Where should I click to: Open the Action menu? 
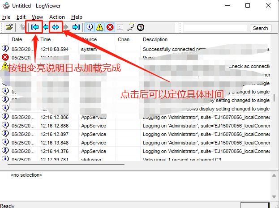pyautogui.click(x=57, y=17)
